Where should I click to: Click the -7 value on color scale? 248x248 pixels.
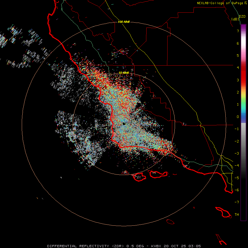pyautogui.click(x=237, y=202)
